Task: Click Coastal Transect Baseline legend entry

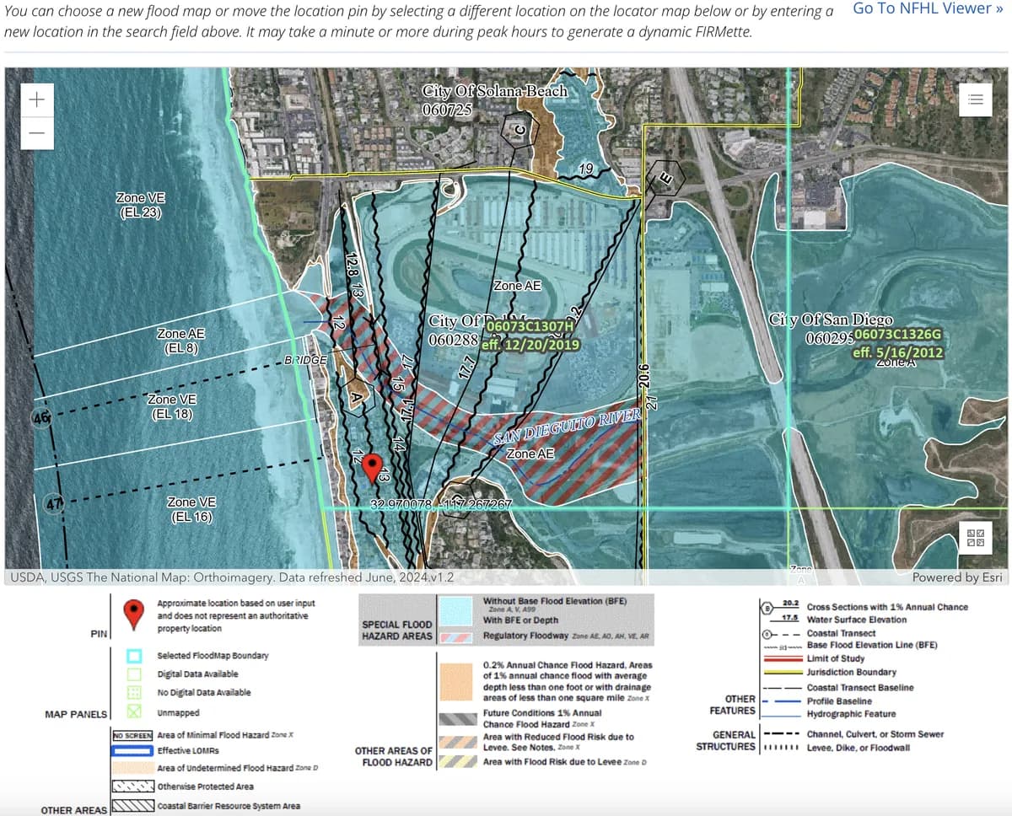Action: pos(859,688)
